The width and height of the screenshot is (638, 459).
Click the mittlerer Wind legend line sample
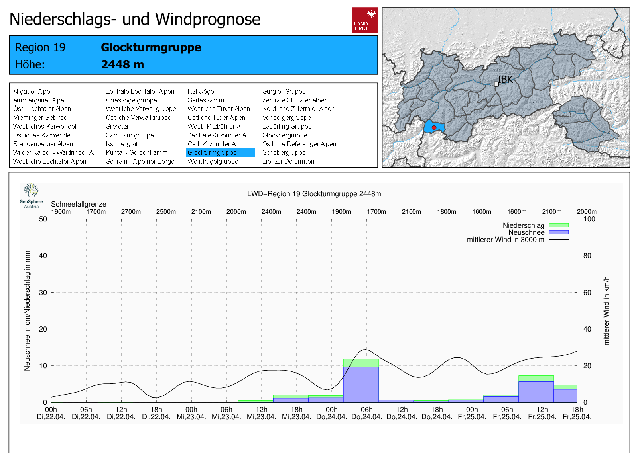(x=558, y=240)
